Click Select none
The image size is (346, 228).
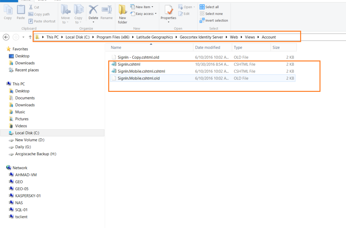(x=211, y=14)
